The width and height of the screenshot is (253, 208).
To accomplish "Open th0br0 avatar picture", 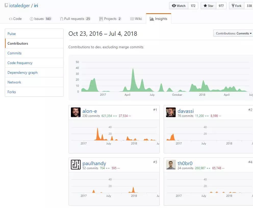I will pyautogui.click(x=171, y=165).
